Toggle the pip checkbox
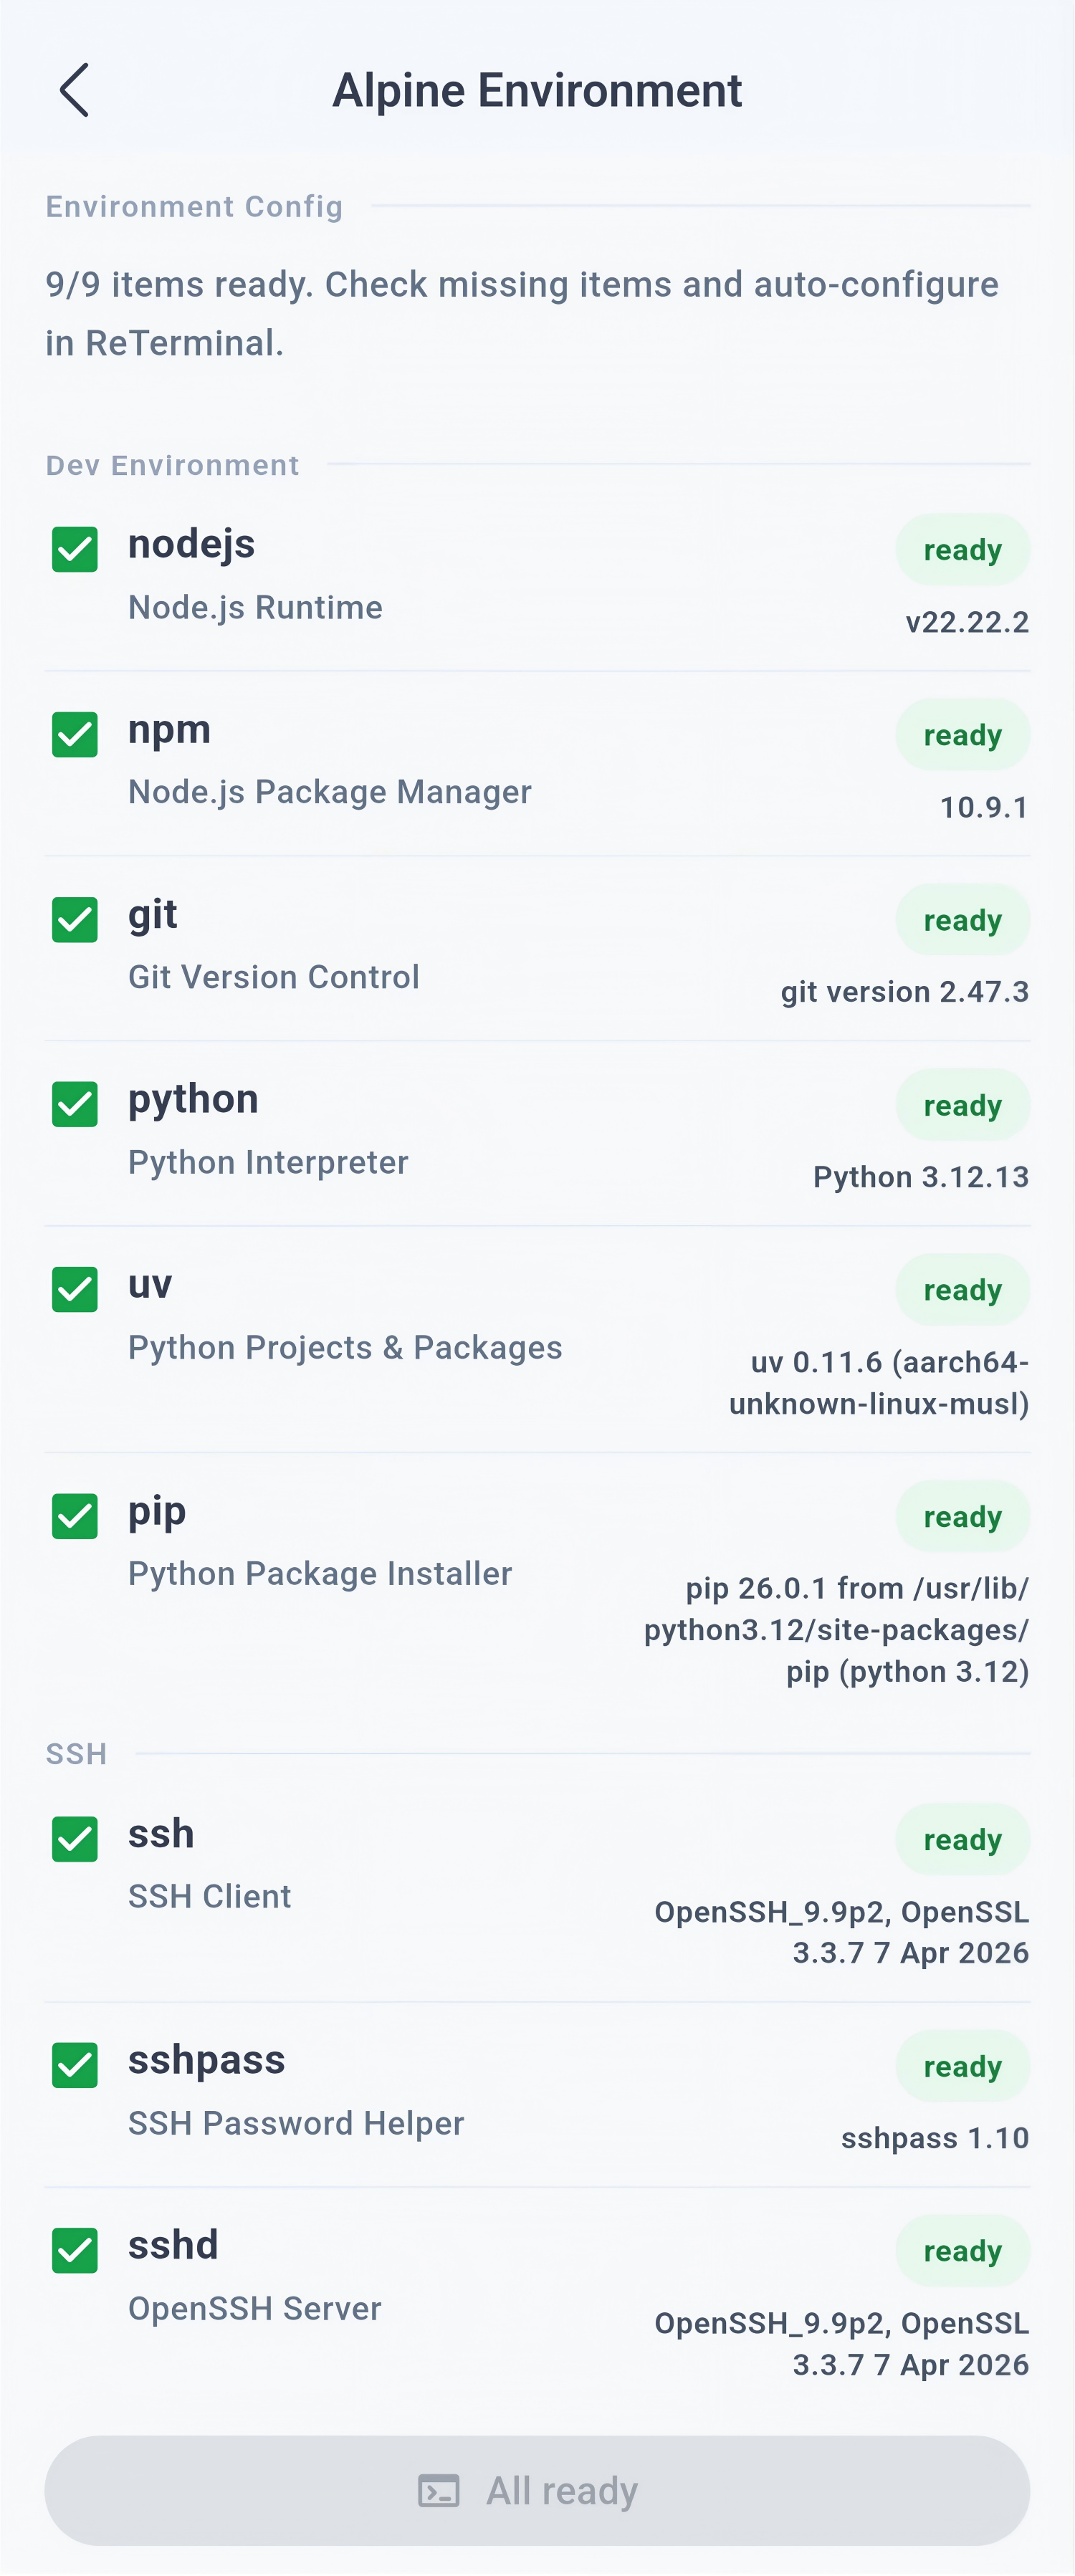Viewport: 1075px width, 2576px height. [75, 1517]
